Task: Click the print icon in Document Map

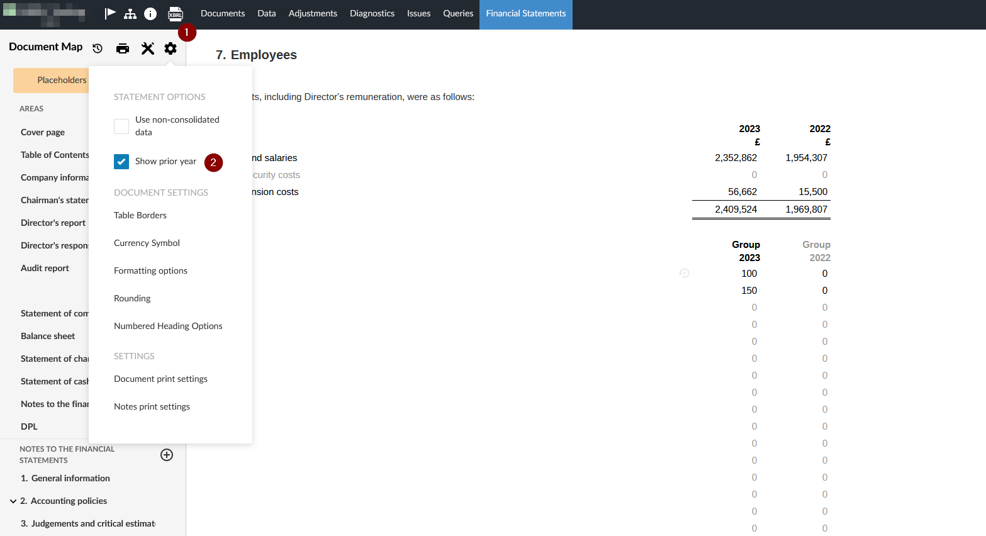Action: click(x=123, y=48)
